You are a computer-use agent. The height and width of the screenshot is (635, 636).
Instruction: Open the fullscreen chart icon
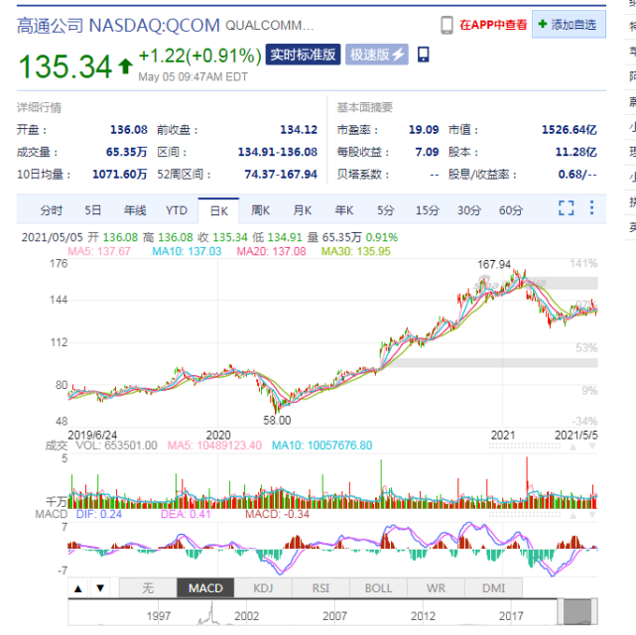566,208
